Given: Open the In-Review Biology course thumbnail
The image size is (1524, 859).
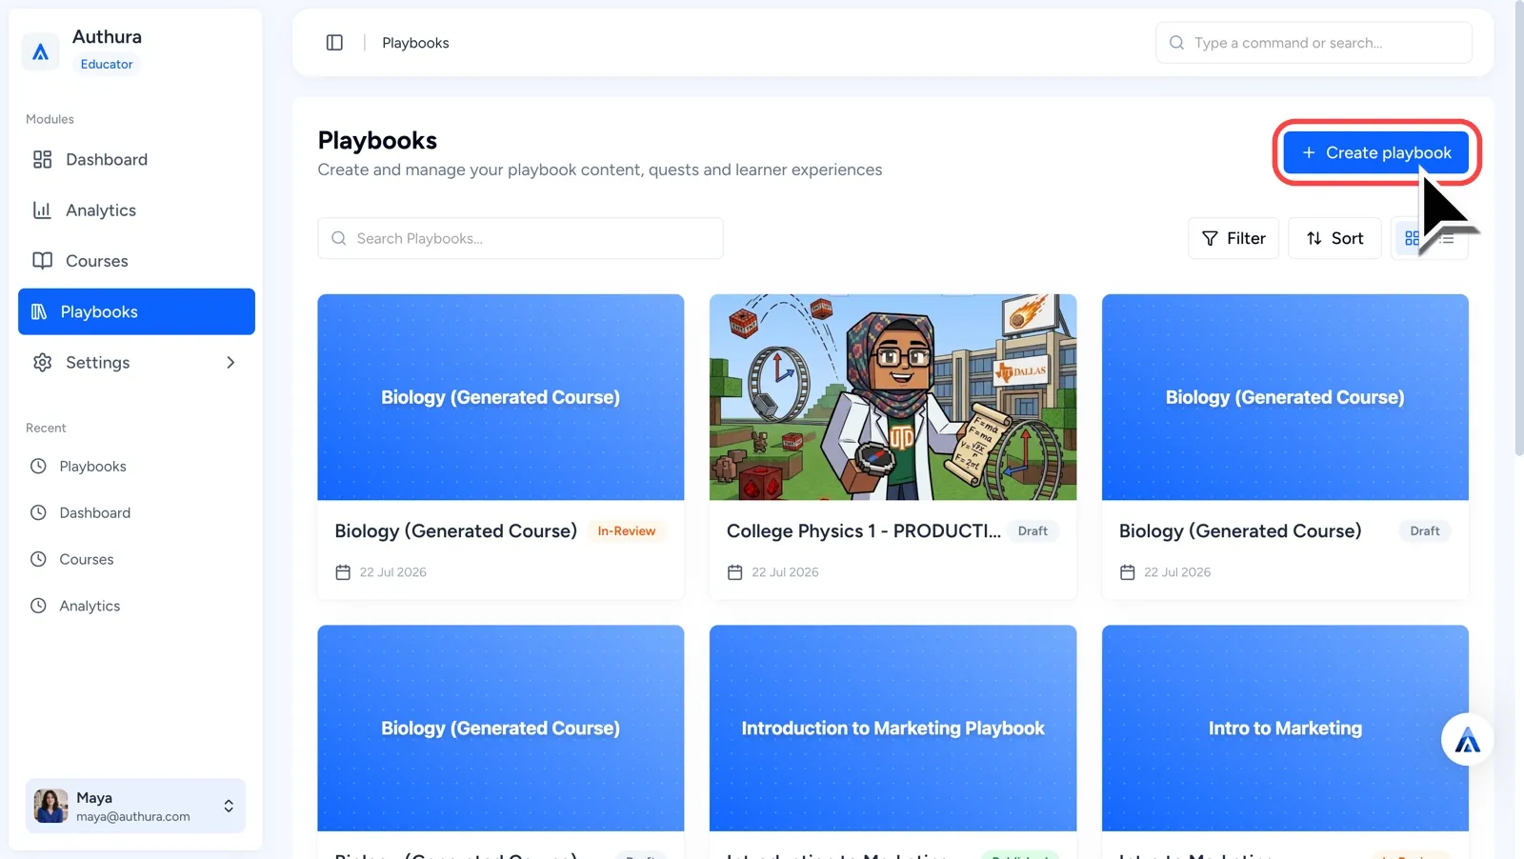Looking at the screenshot, I should click(x=501, y=397).
